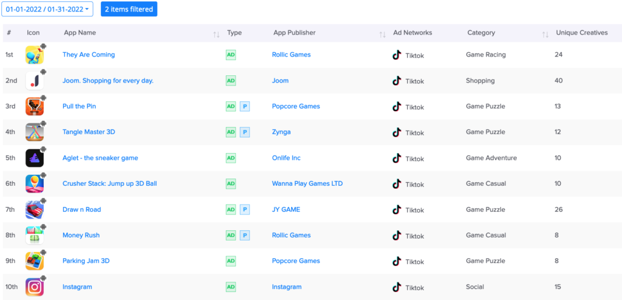
Task: Open the Pull the Pin app link
Action: [x=80, y=106]
